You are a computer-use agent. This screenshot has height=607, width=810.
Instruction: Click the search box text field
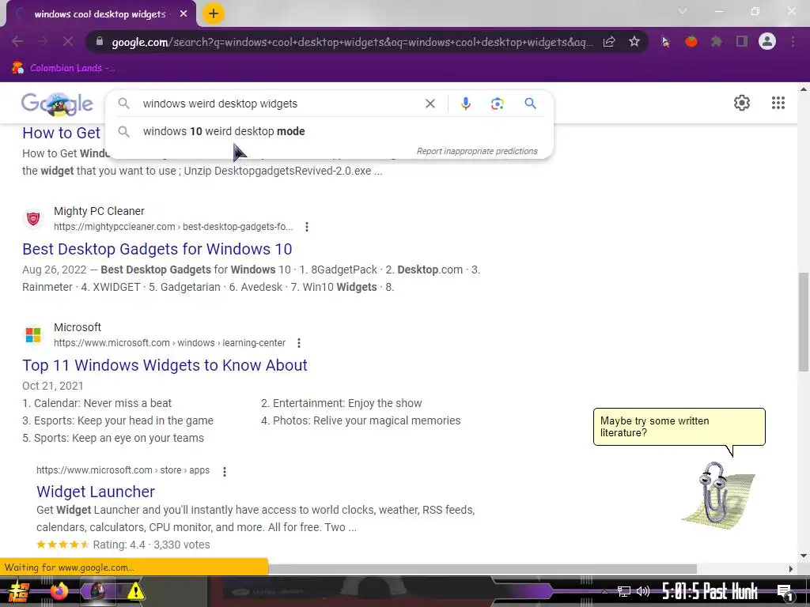point(279,104)
